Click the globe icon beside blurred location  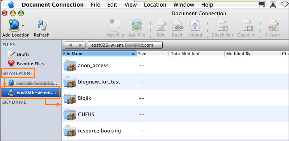[11, 83]
